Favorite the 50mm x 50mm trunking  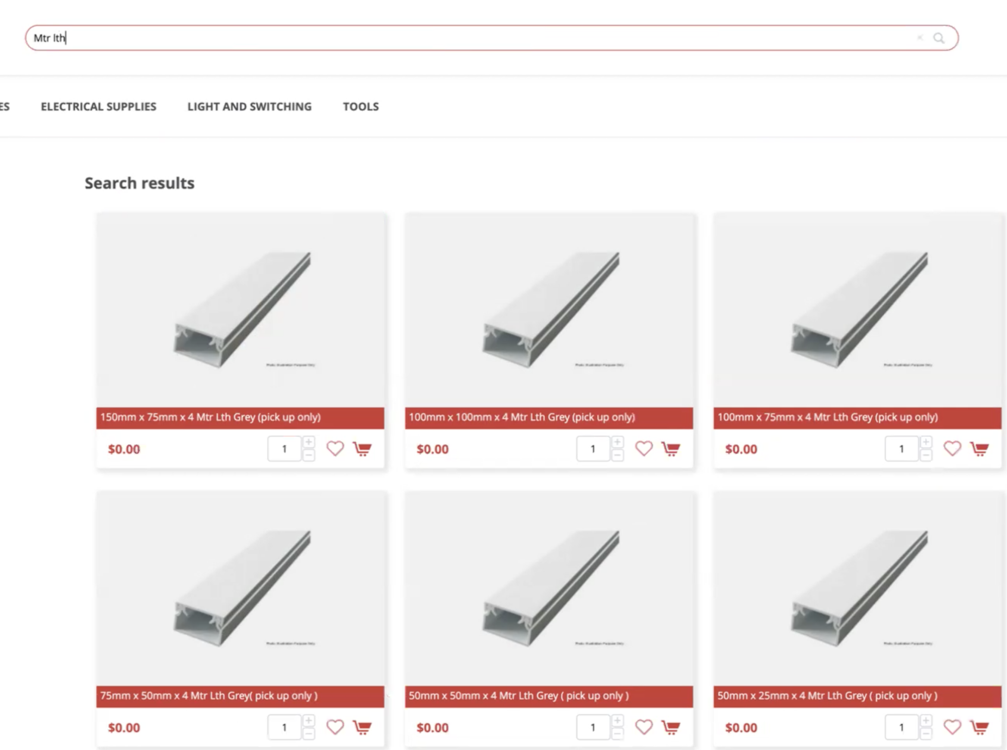[x=644, y=727]
